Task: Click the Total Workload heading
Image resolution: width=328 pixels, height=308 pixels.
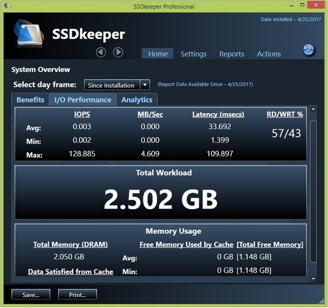Action: pos(163,172)
